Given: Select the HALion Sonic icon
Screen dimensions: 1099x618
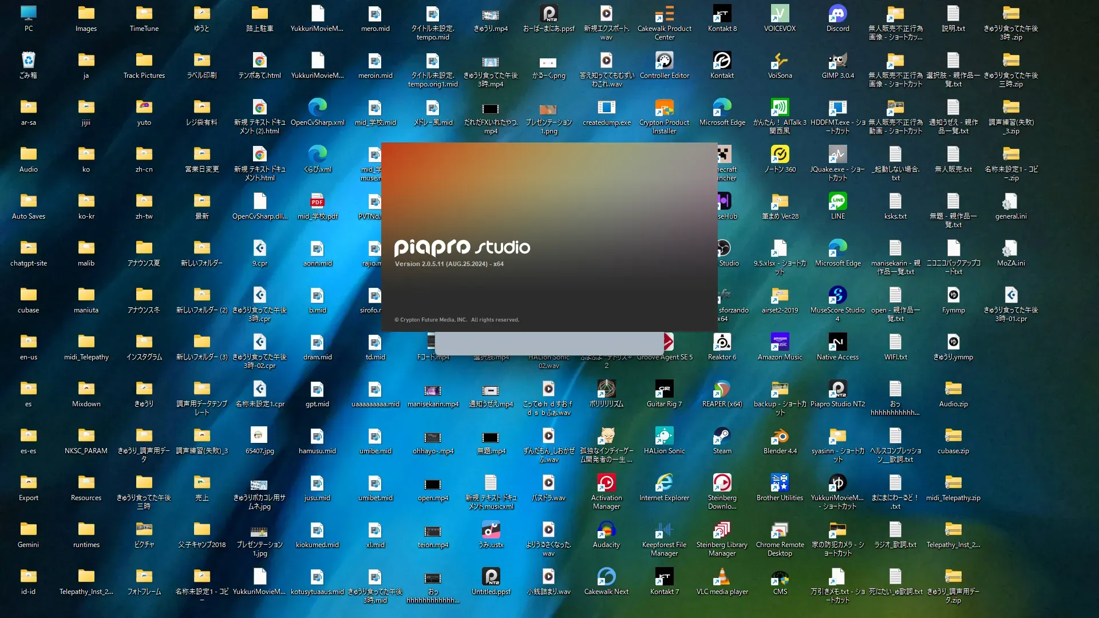Looking at the screenshot, I should pyautogui.click(x=664, y=436).
